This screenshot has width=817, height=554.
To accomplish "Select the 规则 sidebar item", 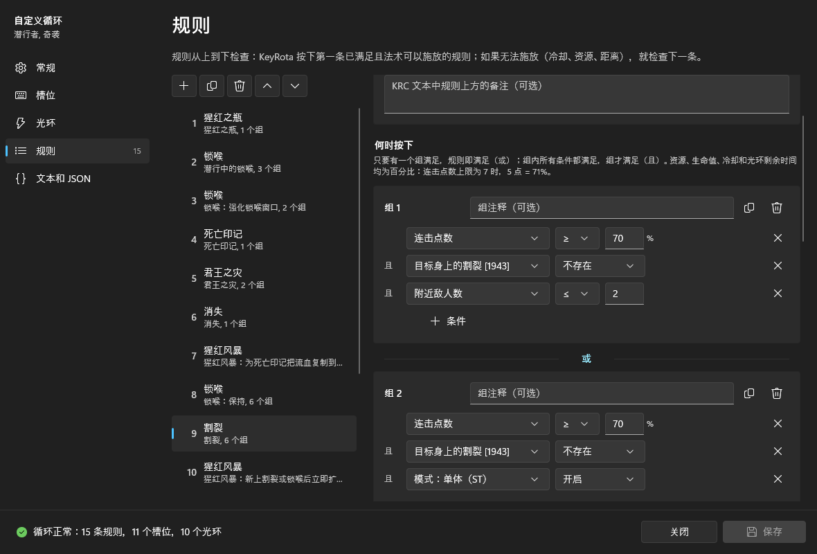I will [x=78, y=151].
